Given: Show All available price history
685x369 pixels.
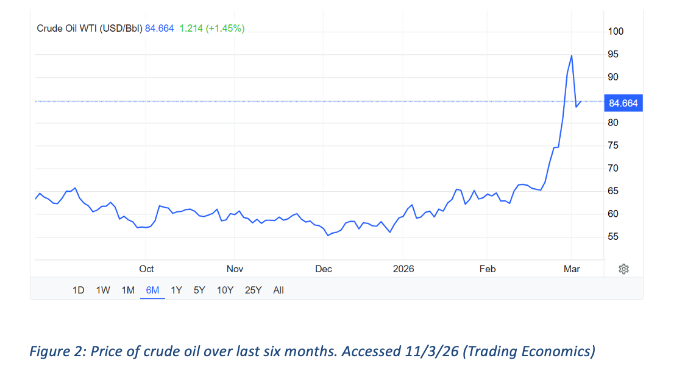Looking at the screenshot, I should (x=279, y=290).
